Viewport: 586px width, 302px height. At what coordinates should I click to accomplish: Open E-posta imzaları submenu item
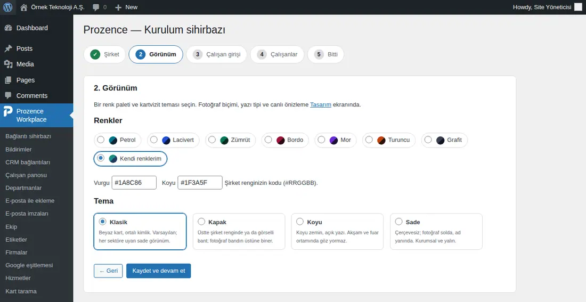pyautogui.click(x=27, y=214)
